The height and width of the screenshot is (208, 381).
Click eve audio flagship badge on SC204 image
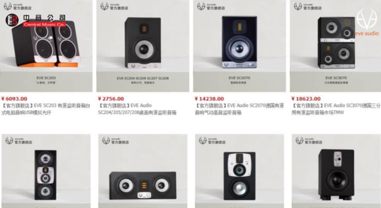(114, 6)
